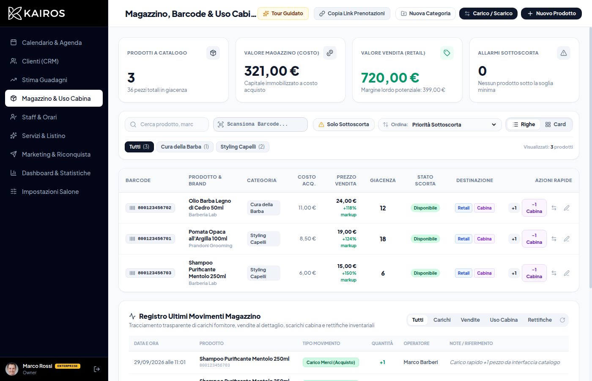Click Marco Rossi's profile avatar

(12, 369)
